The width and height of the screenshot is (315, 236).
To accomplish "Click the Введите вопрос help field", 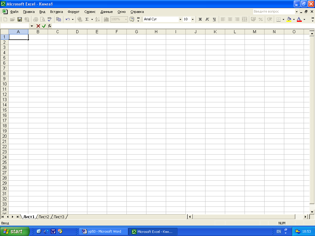I will 273,12.
